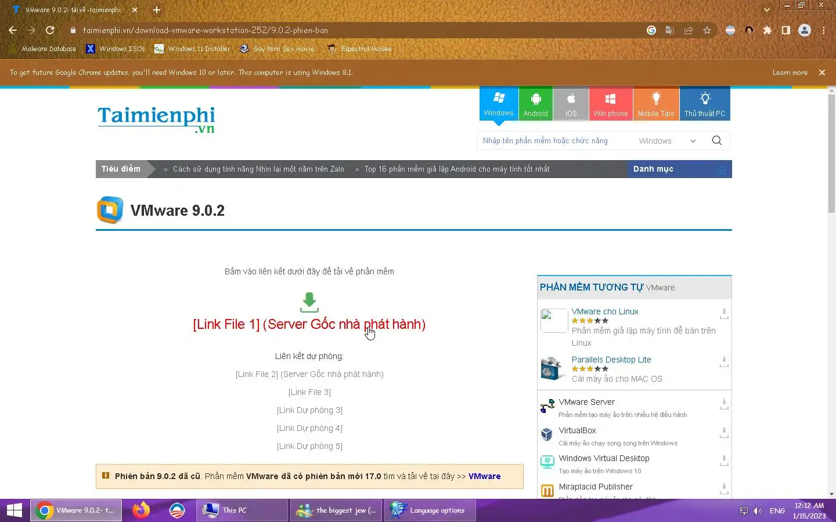Open the Windows ISOs bookmark
This screenshot has width=836, height=522.
[116, 49]
